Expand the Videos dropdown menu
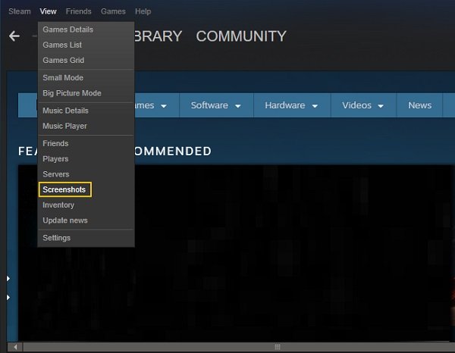The width and height of the screenshot is (455, 353). [x=362, y=105]
